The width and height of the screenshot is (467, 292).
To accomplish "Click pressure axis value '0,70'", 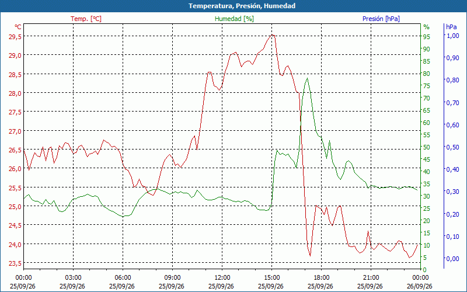I will [453, 103].
